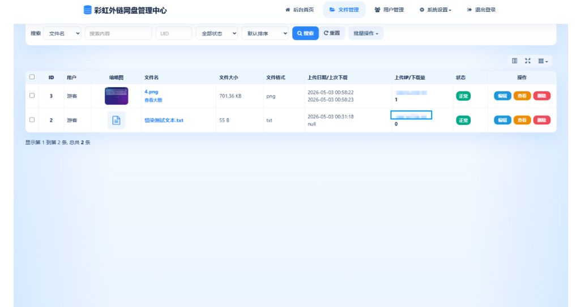Go to 后台首页 in the navigation

pos(300,10)
